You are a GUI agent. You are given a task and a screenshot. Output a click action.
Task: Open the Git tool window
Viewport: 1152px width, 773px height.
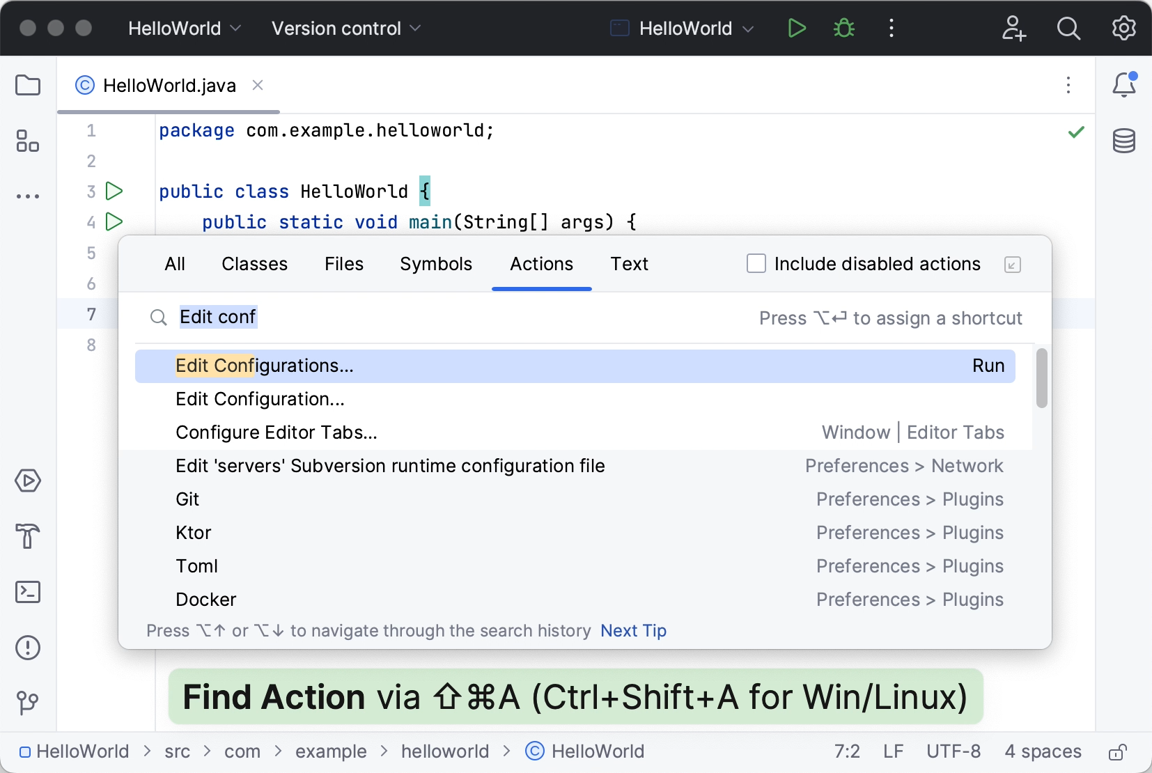pyautogui.click(x=28, y=703)
